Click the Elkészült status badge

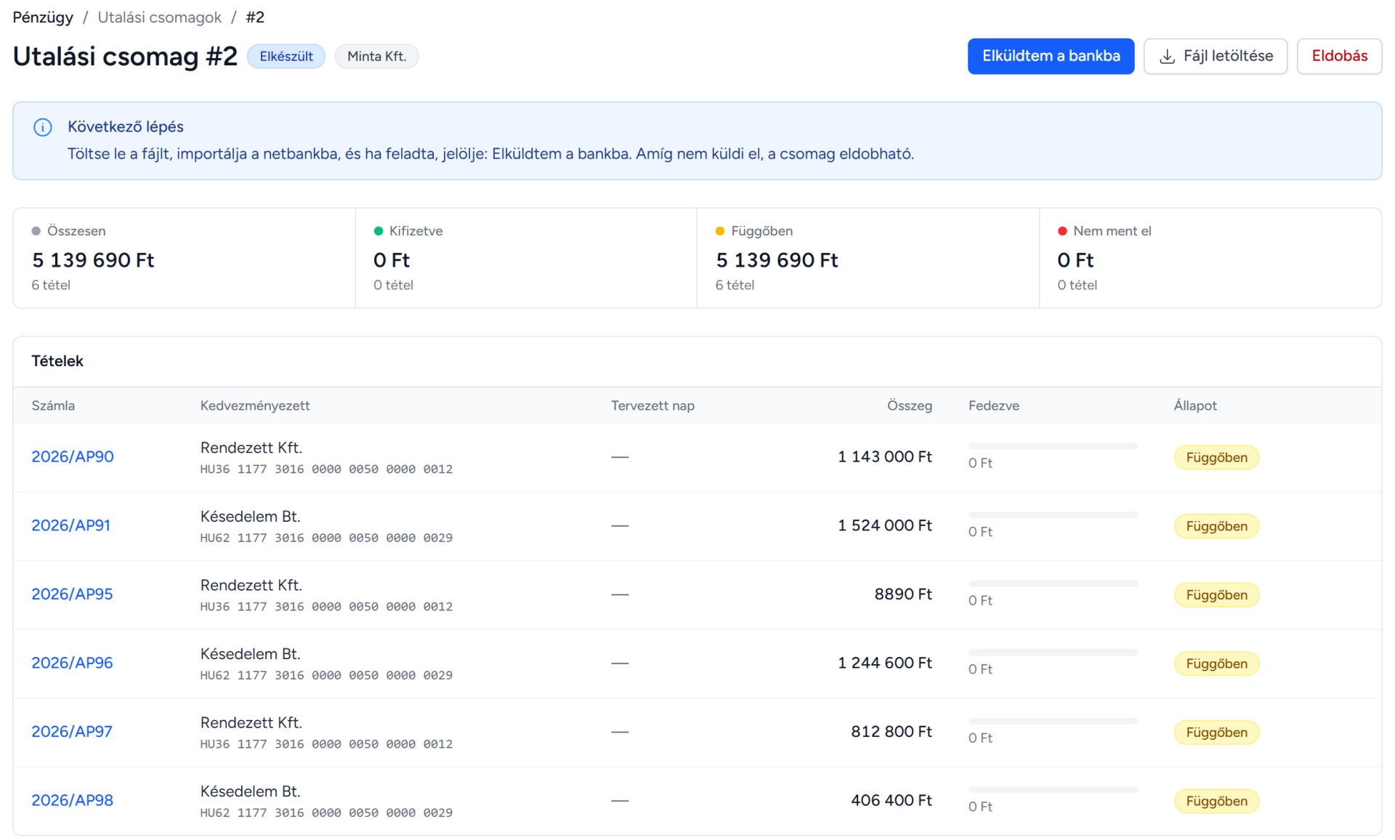[286, 57]
